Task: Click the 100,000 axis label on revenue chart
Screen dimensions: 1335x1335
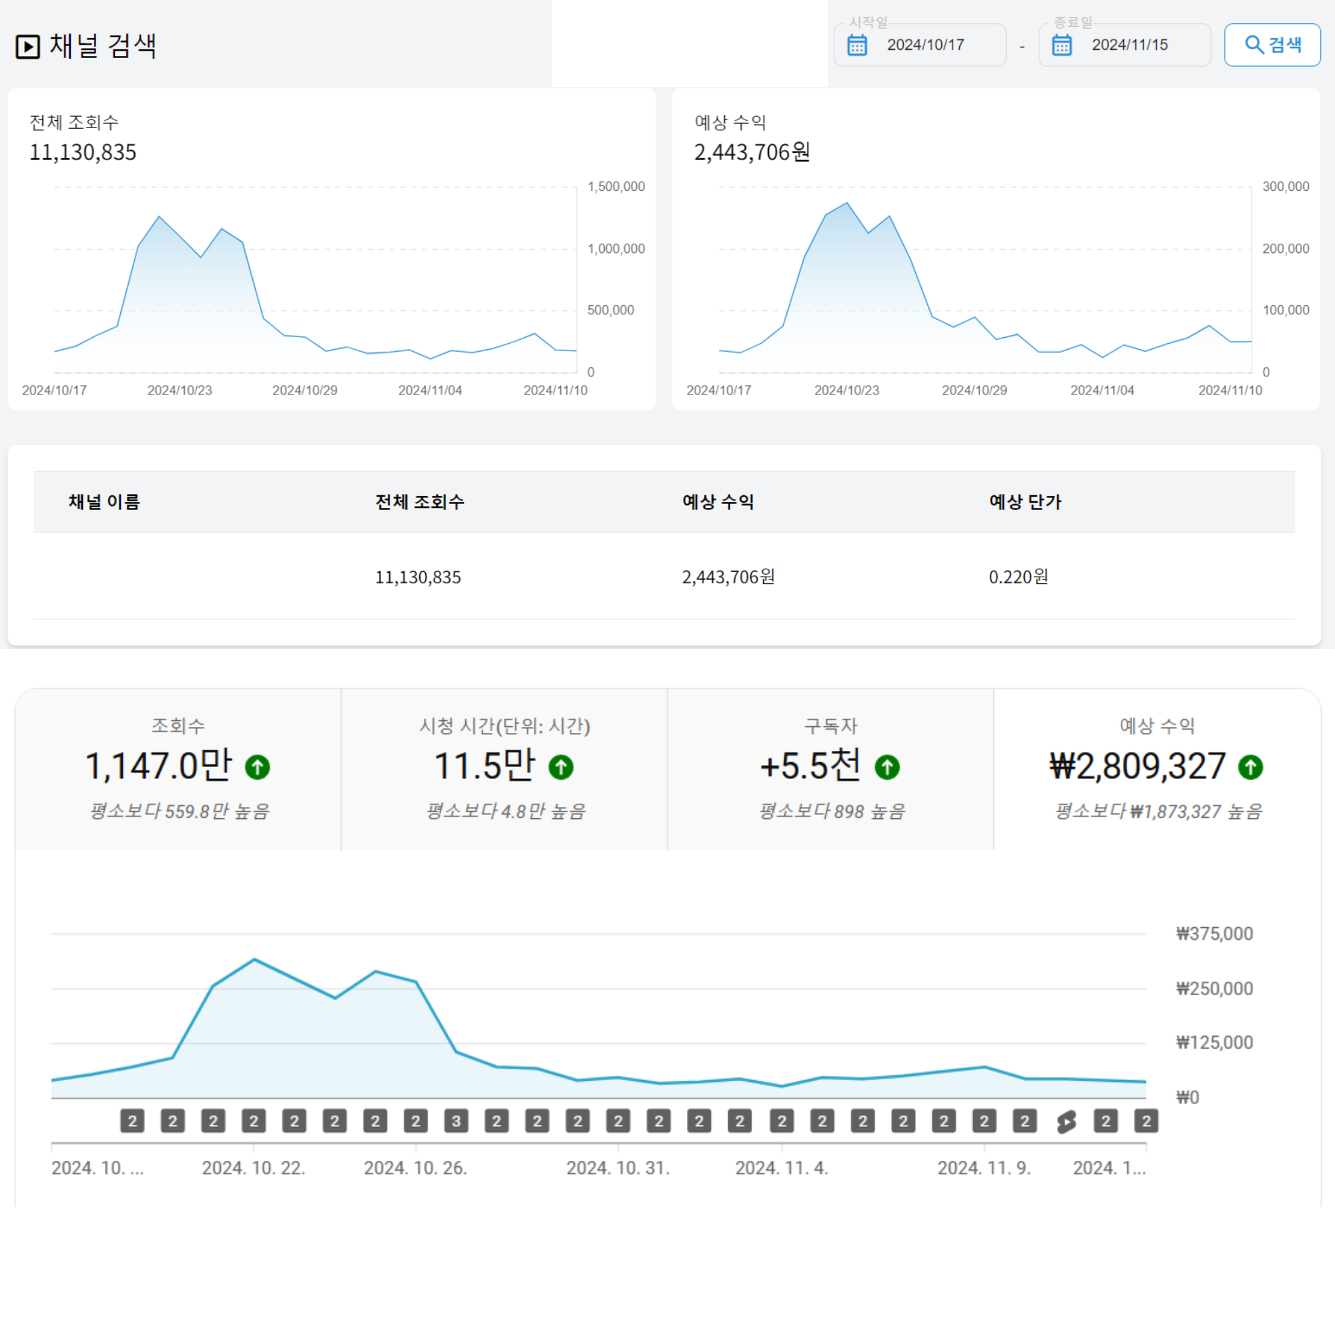Action: click(x=1286, y=310)
